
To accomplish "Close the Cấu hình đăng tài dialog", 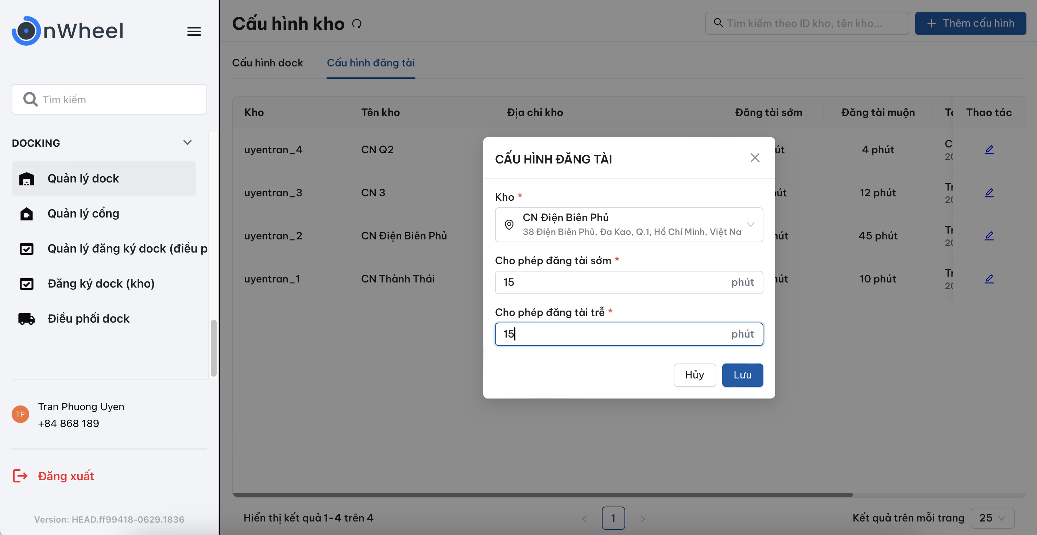I will click(755, 158).
